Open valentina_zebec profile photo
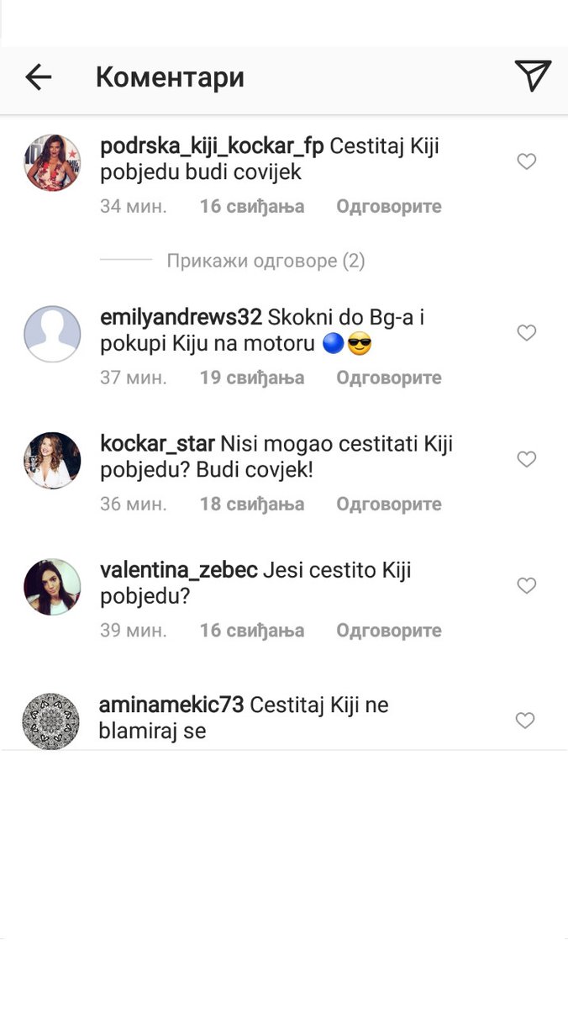Image resolution: width=568 pixels, height=1009 pixels. click(x=52, y=586)
